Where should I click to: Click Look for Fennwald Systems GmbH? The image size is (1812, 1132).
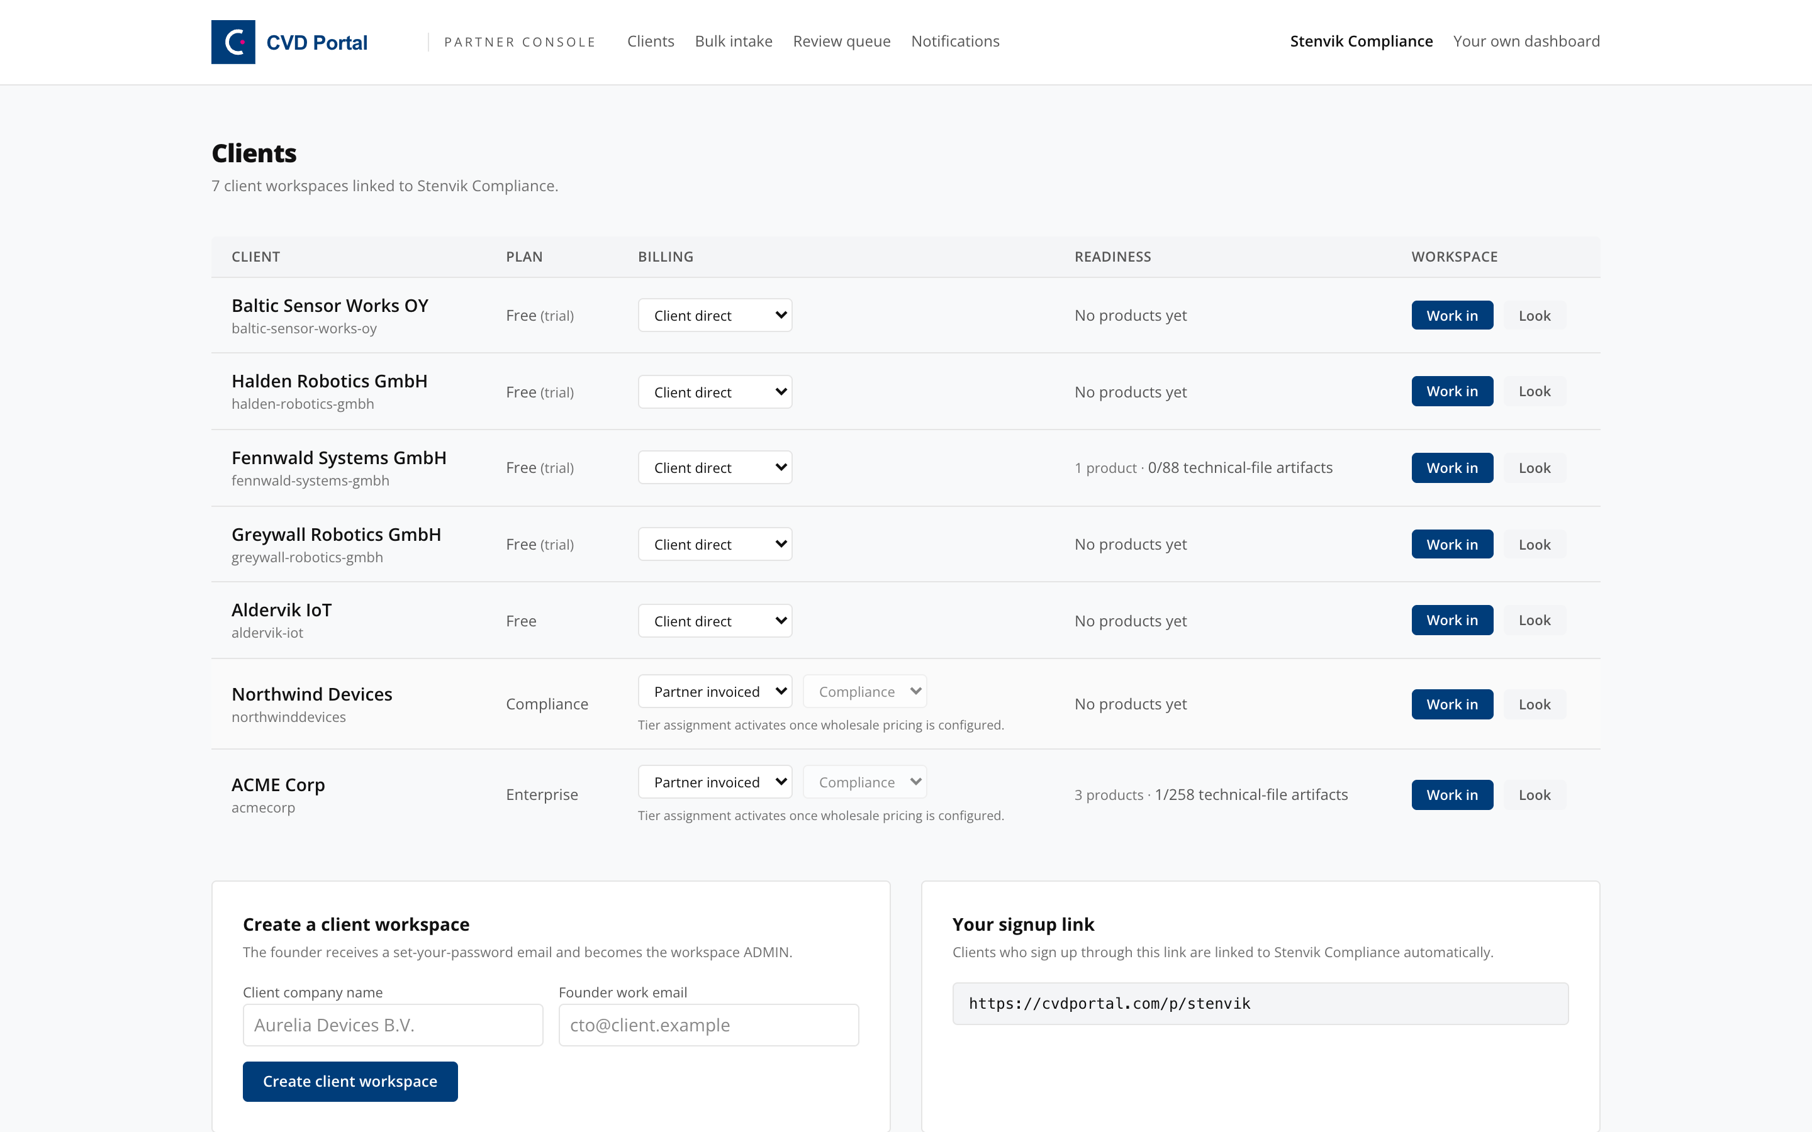tap(1534, 468)
